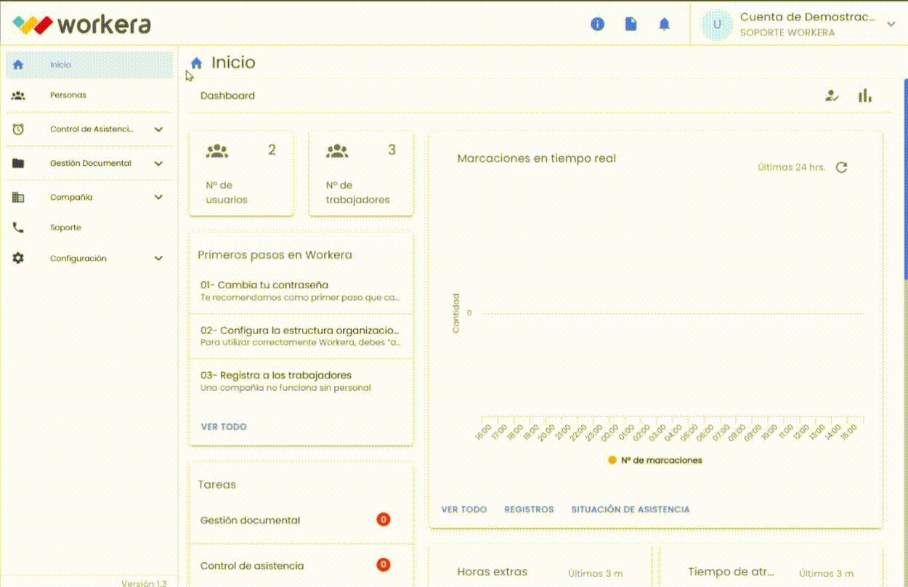The height and width of the screenshot is (587, 908).
Task: Select Control de Asistencia menu label
Action: point(92,129)
